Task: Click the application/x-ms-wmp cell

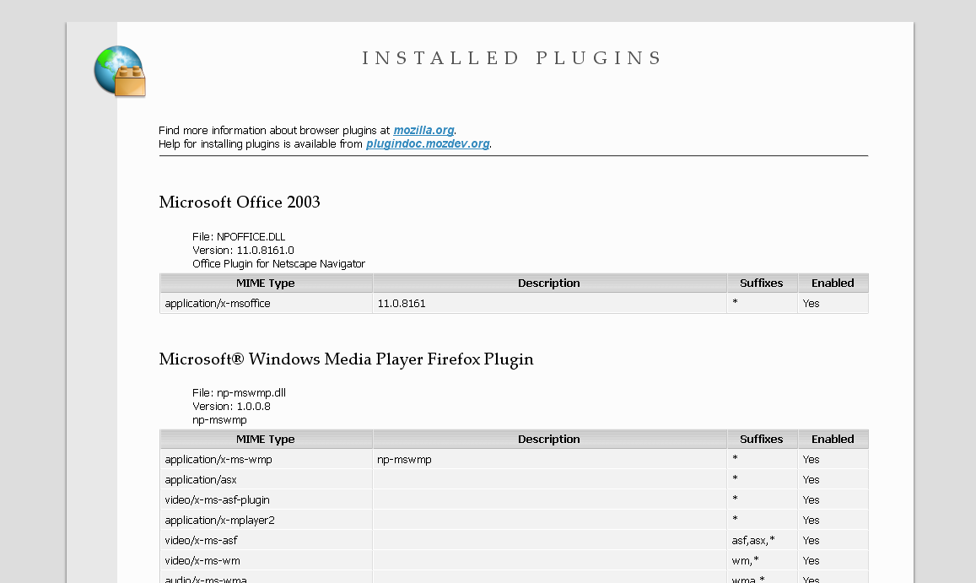Action: pos(267,460)
